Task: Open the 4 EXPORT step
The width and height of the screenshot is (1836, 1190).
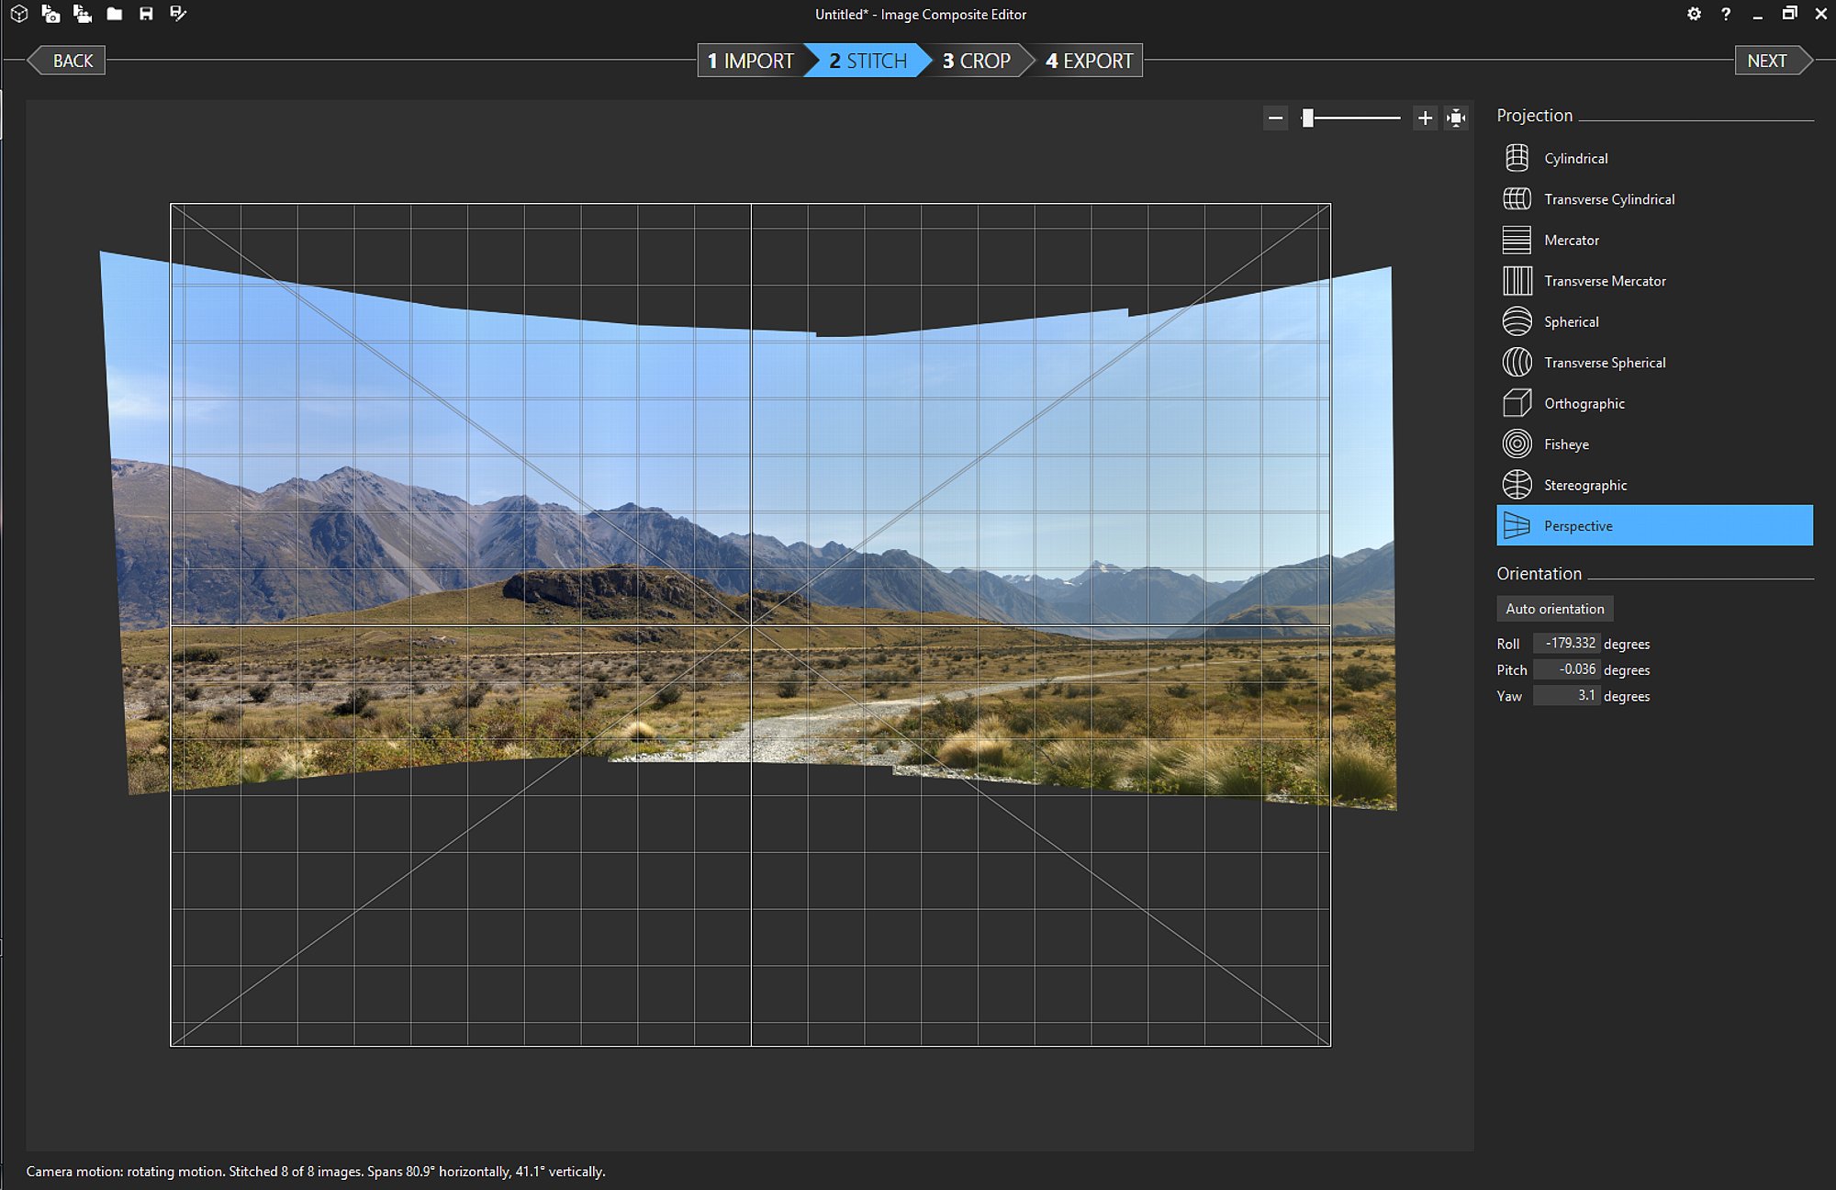Action: click(1089, 61)
